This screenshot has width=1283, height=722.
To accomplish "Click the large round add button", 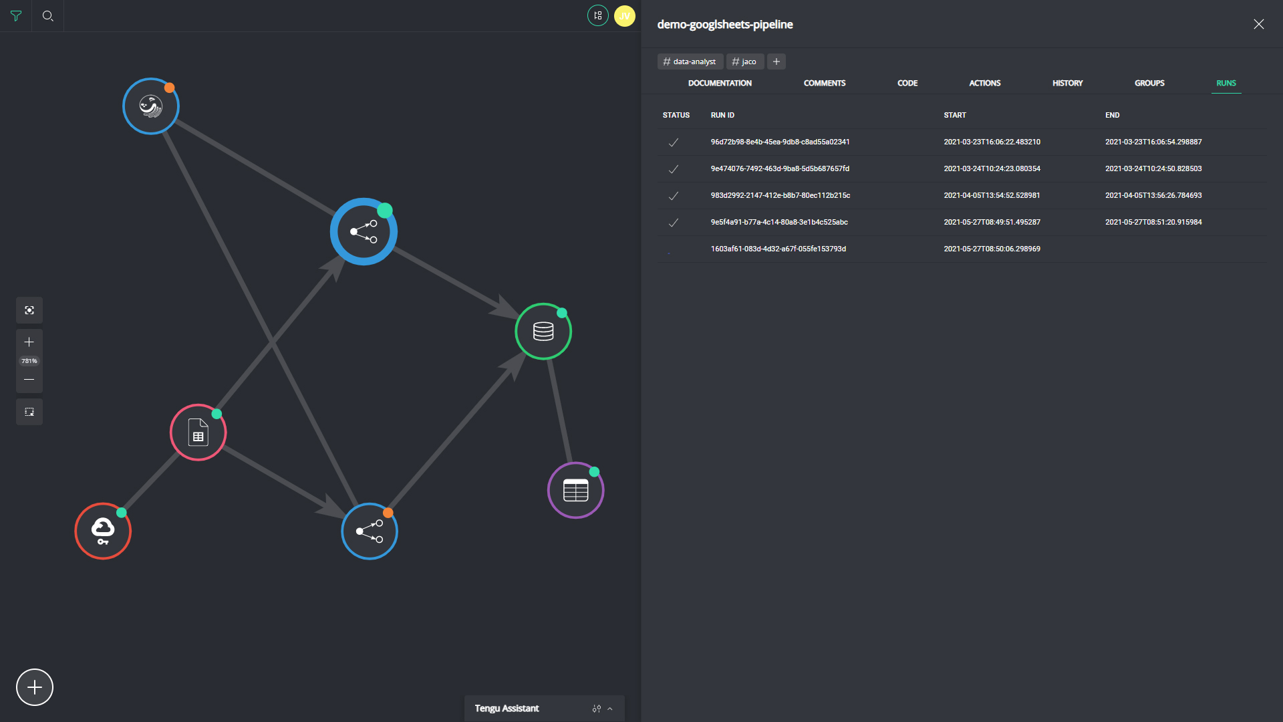I will click(35, 687).
